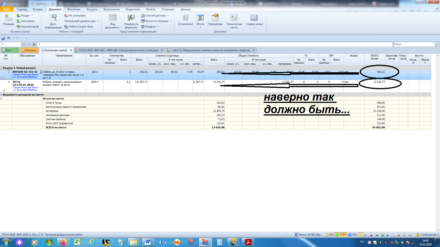Switch to the Физобъем ribbon tab
This screenshot has width=440, height=247.
(x=74, y=9)
